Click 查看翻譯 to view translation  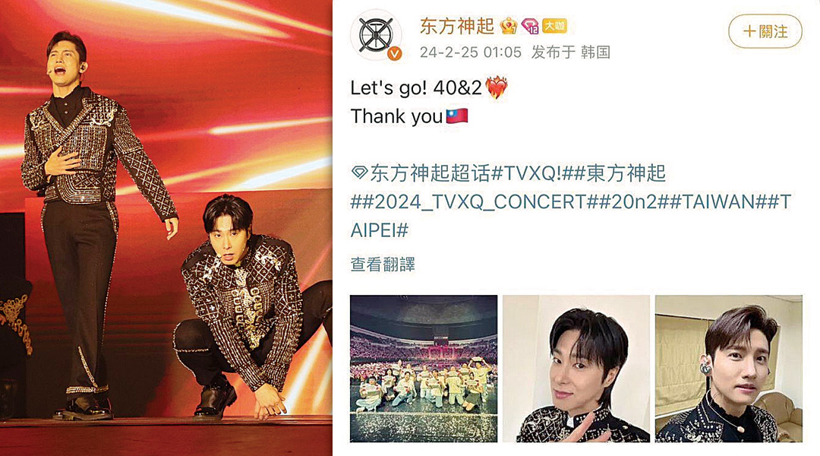(383, 264)
